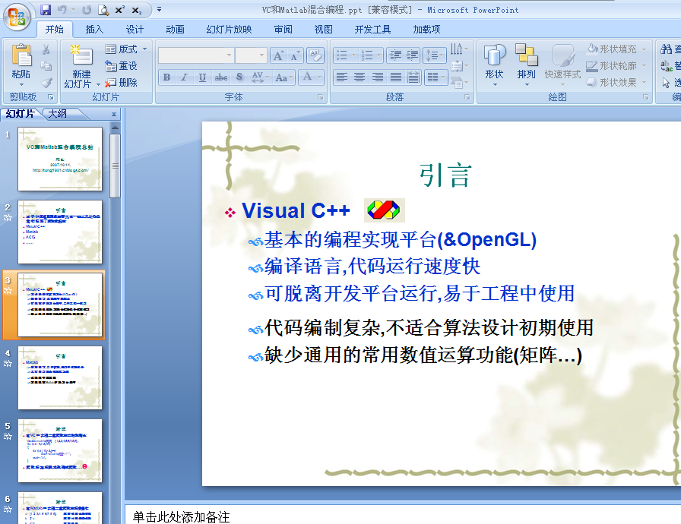
Task: Apply subscript from quick access toolbar
Action: pos(136,10)
